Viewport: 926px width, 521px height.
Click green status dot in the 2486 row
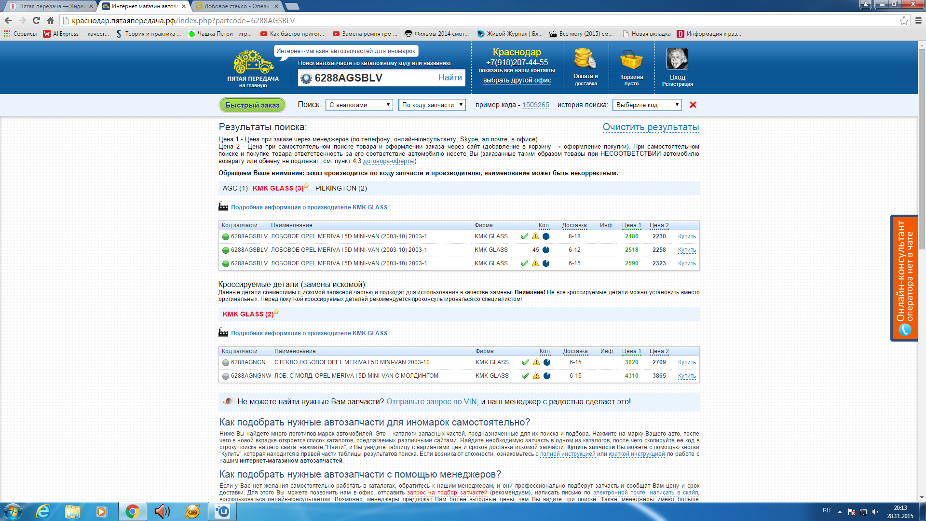pyautogui.click(x=225, y=237)
